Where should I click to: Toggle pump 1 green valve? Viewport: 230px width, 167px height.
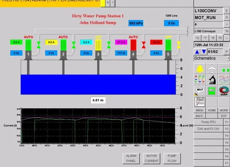point(38,45)
